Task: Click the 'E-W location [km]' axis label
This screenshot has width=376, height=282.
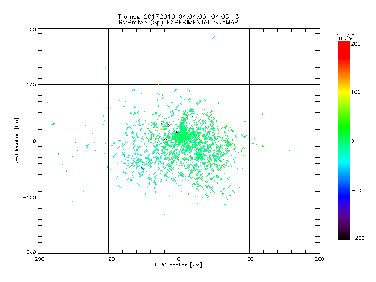Action: [178, 265]
